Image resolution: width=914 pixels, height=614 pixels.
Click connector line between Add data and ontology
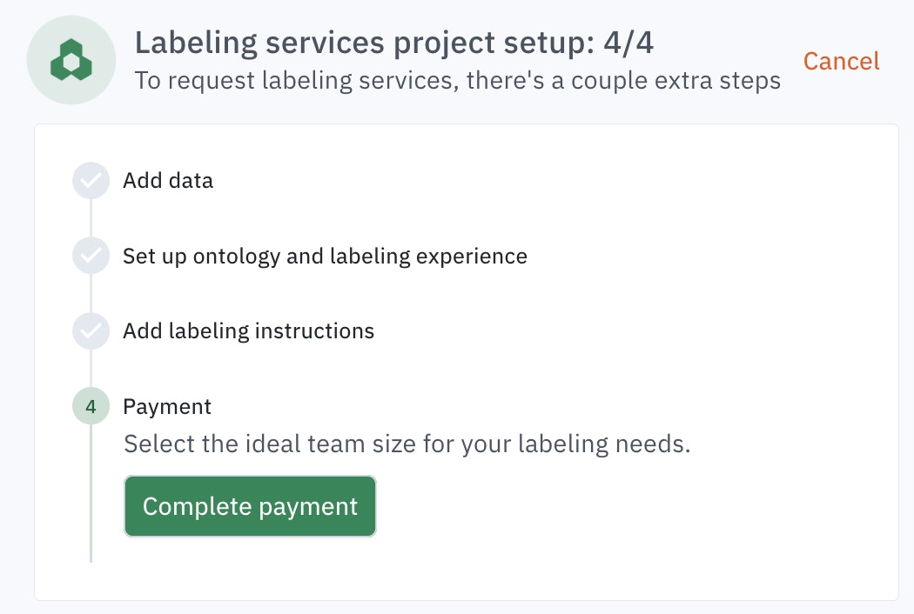point(91,218)
